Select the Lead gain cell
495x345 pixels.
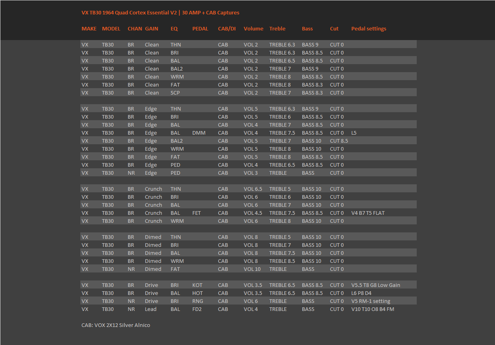point(151,309)
